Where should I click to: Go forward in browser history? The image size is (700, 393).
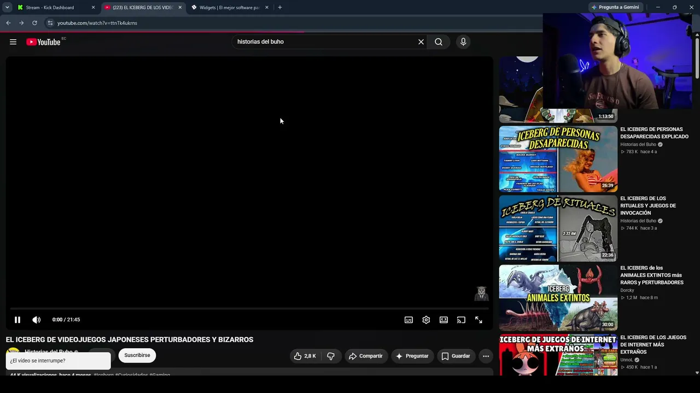(21, 23)
